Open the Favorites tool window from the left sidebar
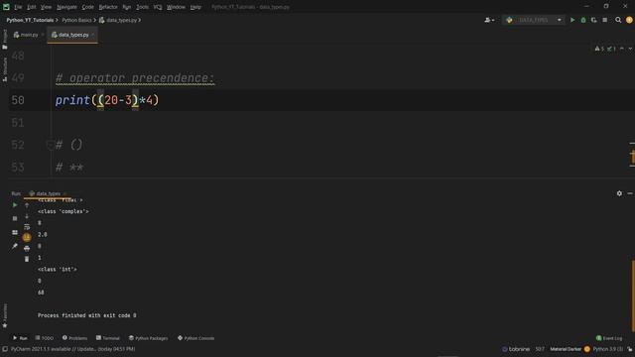 click(4, 316)
